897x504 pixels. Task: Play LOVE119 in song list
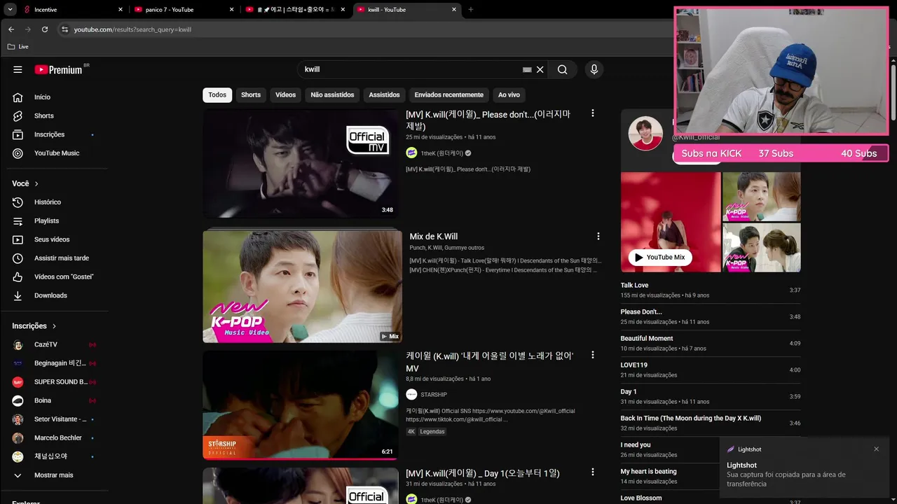710,370
